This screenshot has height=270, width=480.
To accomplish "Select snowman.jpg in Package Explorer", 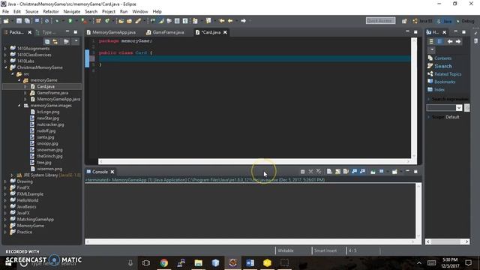I will 49,150.
